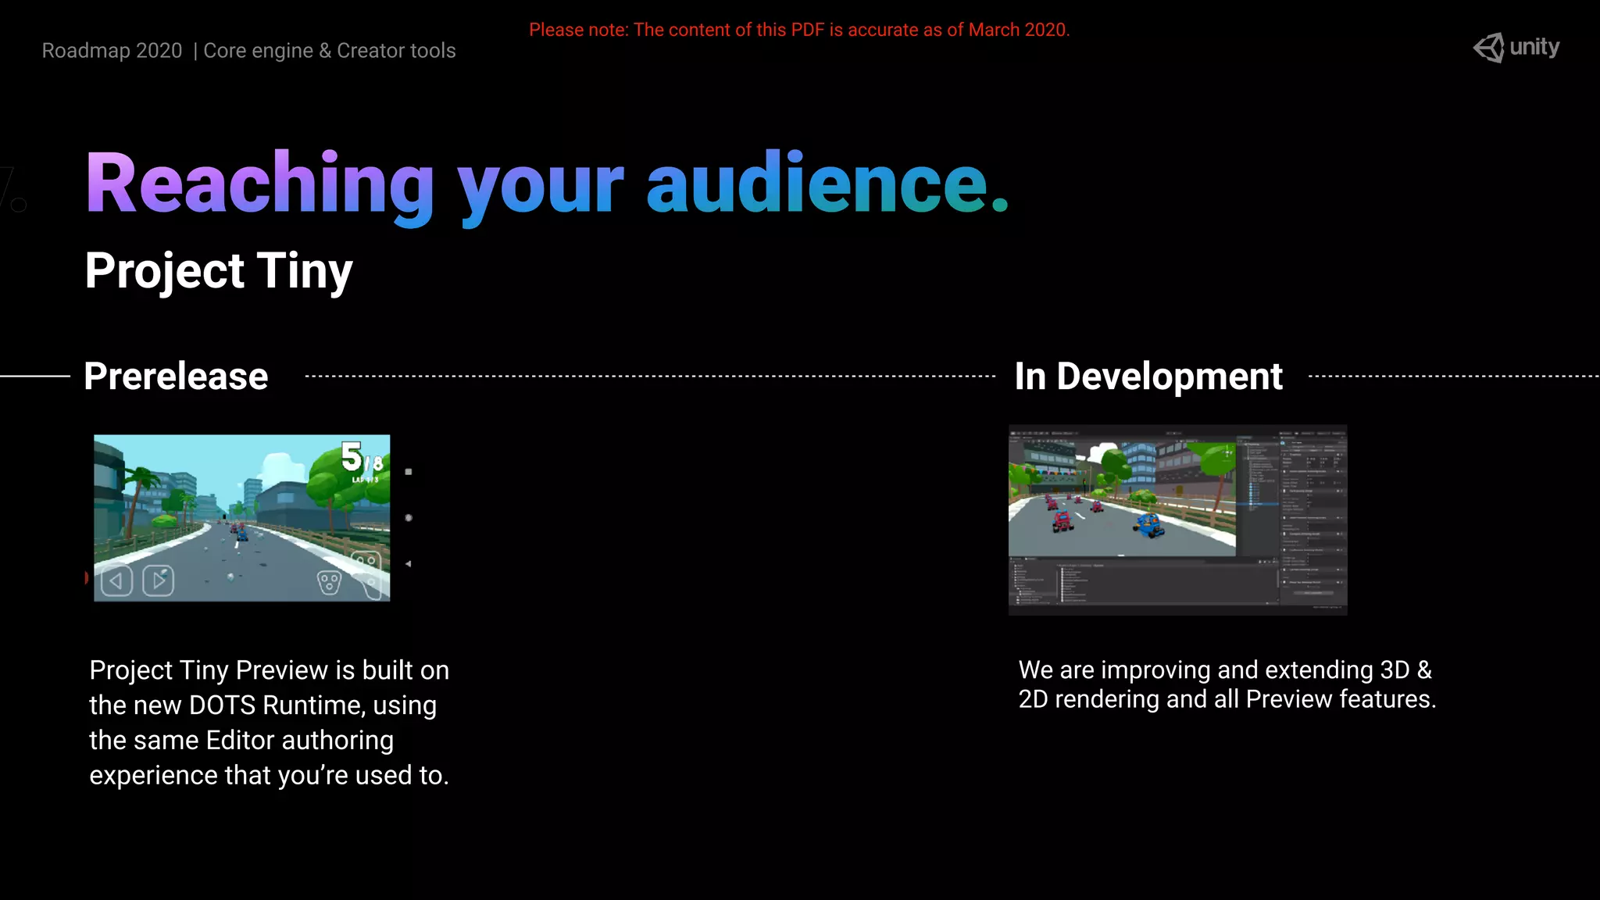Select the 'Prerelease' section label
Screen dimensions: 1600x900
176,376
